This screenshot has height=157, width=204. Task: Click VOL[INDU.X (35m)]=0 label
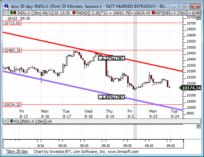32,121
